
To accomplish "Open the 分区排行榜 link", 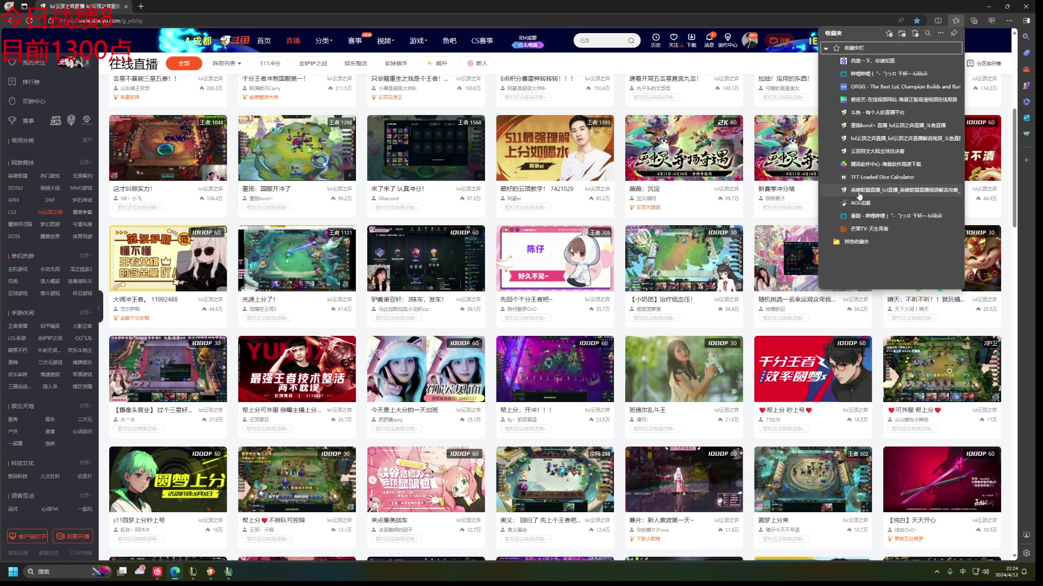I will click(x=984, y=63).
